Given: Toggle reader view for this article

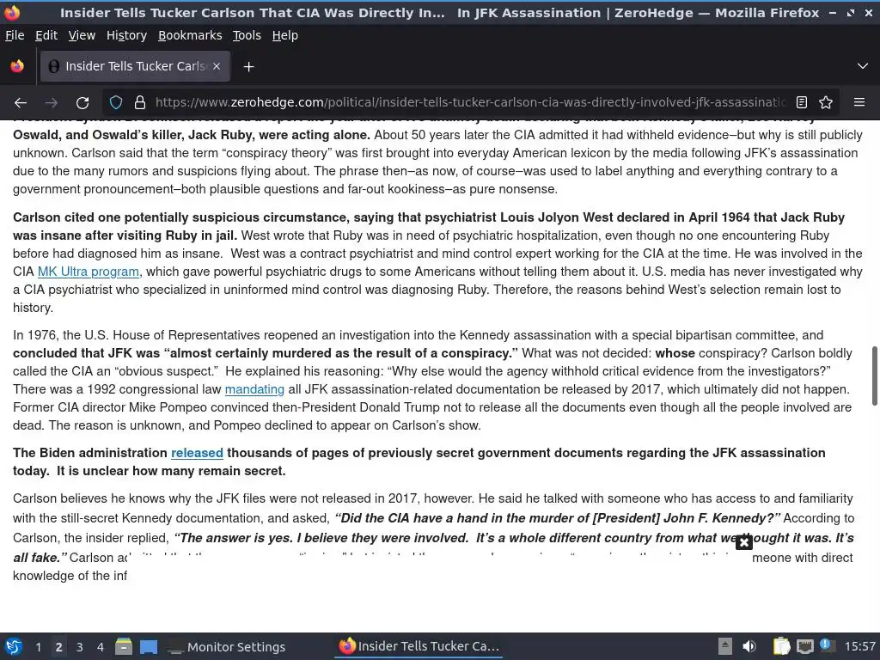Looking at the screenshot, I should pos(802,102).
